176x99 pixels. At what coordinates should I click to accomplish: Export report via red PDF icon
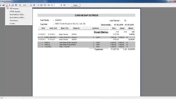10,5
